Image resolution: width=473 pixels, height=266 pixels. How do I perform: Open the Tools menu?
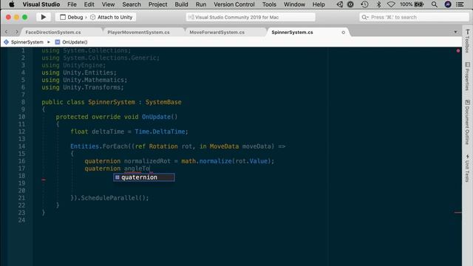[269, 4]
